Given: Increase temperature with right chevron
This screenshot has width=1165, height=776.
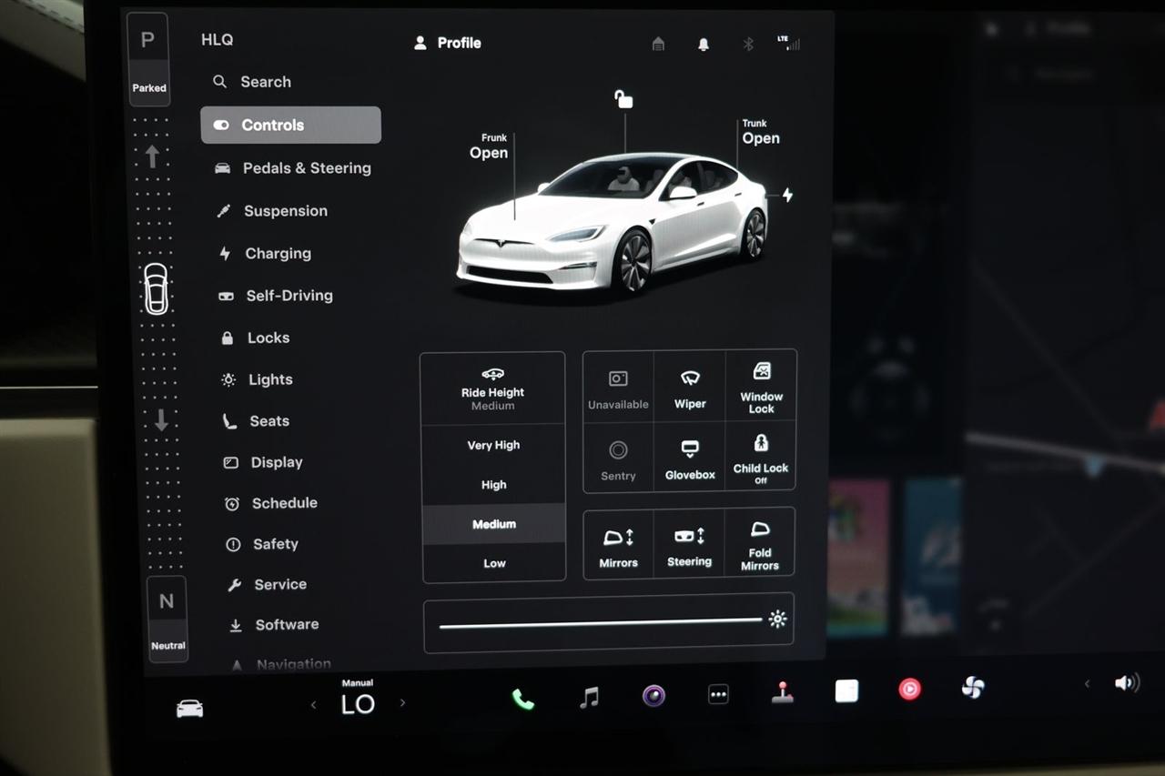Looking at the screenshot, I should (x=402, y=703).
